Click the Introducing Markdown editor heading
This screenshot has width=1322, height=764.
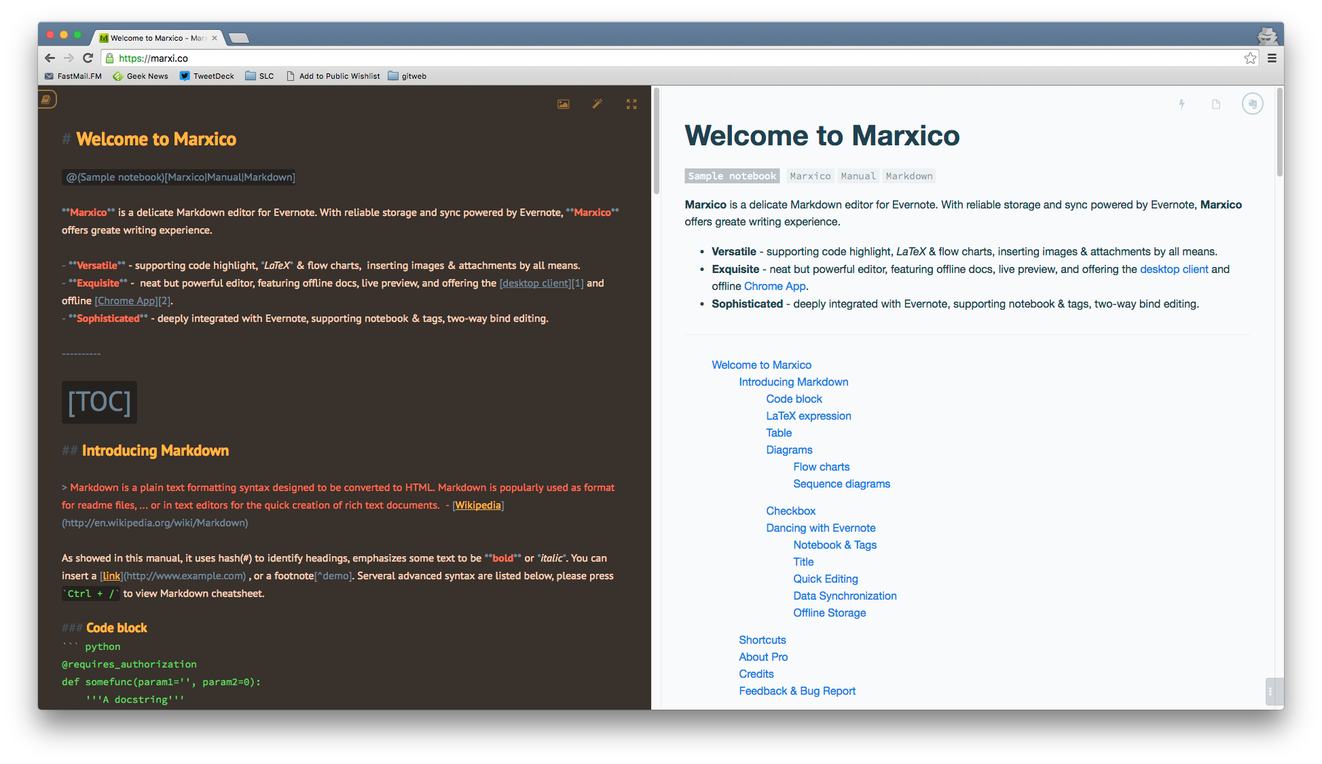(x=155, y=451)
